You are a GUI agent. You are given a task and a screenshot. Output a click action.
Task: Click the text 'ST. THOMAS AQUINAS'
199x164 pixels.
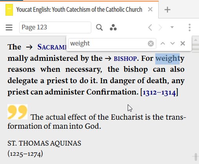[44, 143]
